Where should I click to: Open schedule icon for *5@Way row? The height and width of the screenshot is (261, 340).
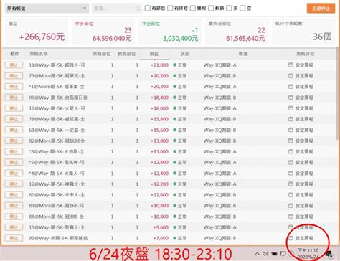coord(291,162)
